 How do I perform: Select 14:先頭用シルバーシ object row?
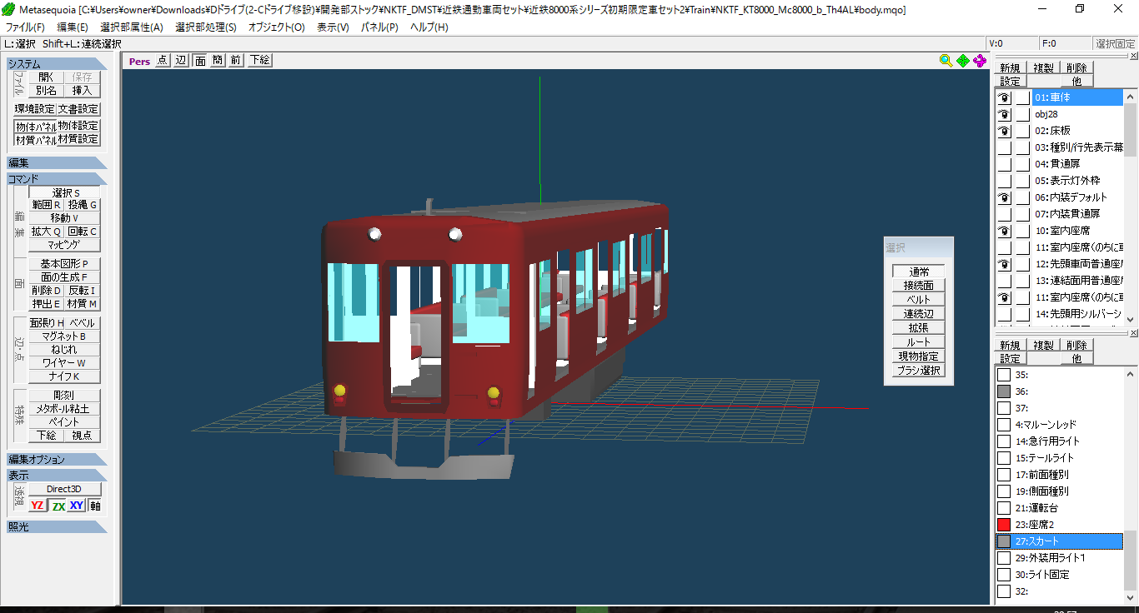[x=1078, y=314]
